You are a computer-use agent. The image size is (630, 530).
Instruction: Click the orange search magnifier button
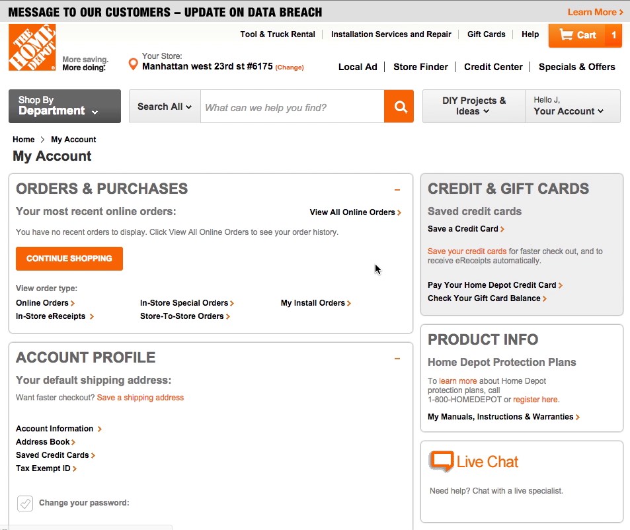coord(399,107)
